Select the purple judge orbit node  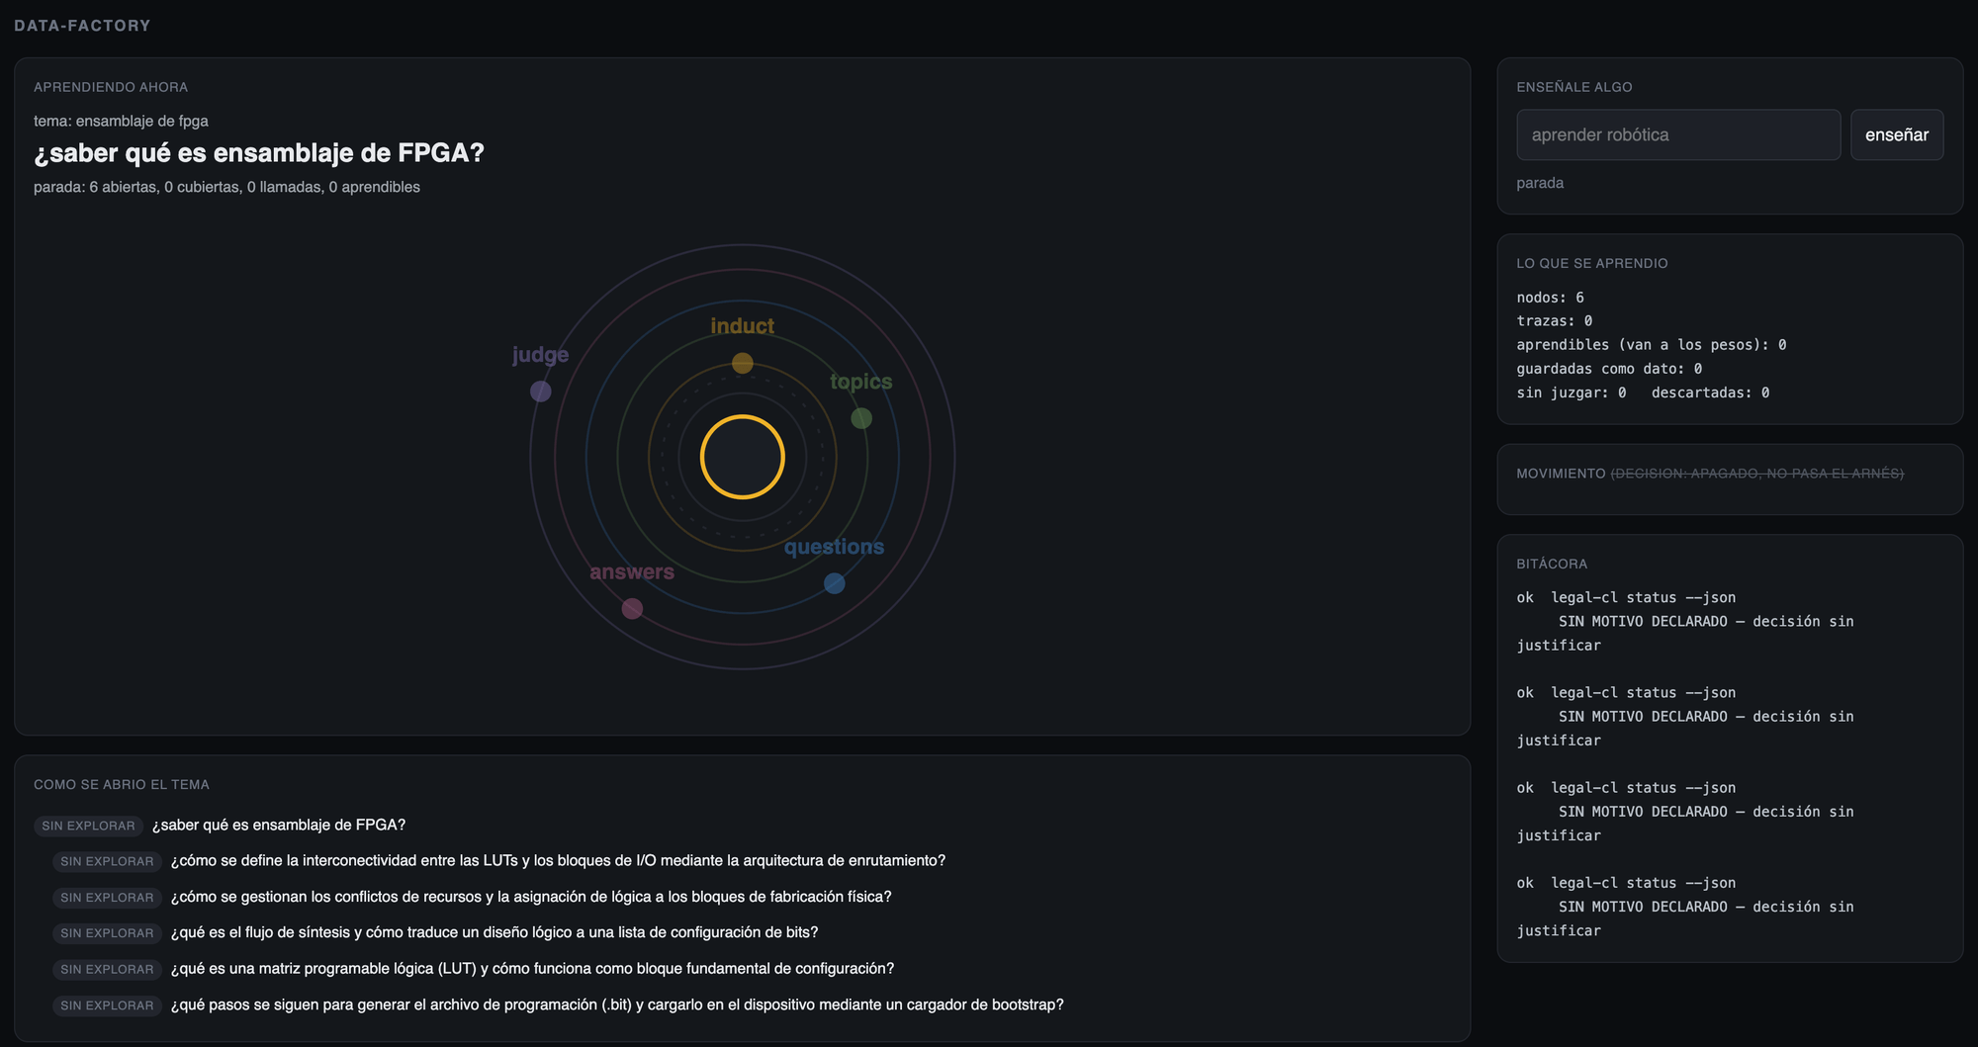(x=541, y=392)
